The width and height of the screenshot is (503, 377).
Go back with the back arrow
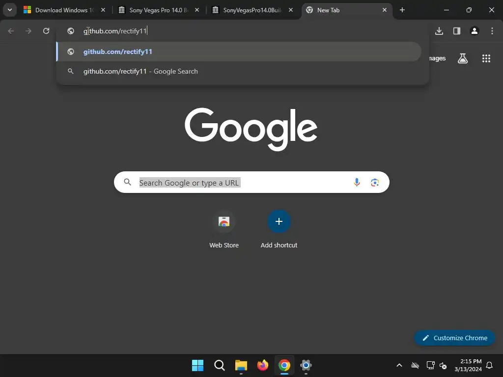(x=11, y=31)
